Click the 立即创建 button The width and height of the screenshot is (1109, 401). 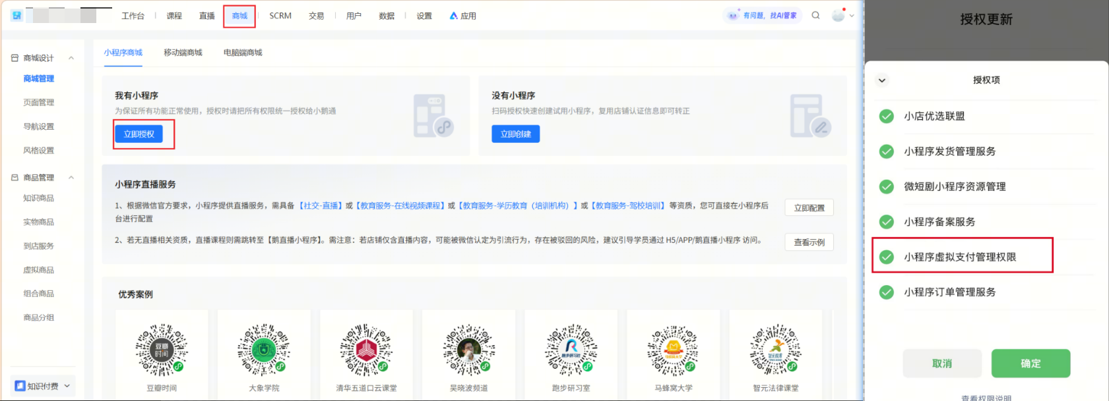tap(516, 134)
